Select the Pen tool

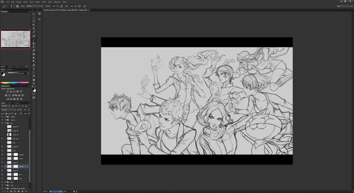pos(34,65)
